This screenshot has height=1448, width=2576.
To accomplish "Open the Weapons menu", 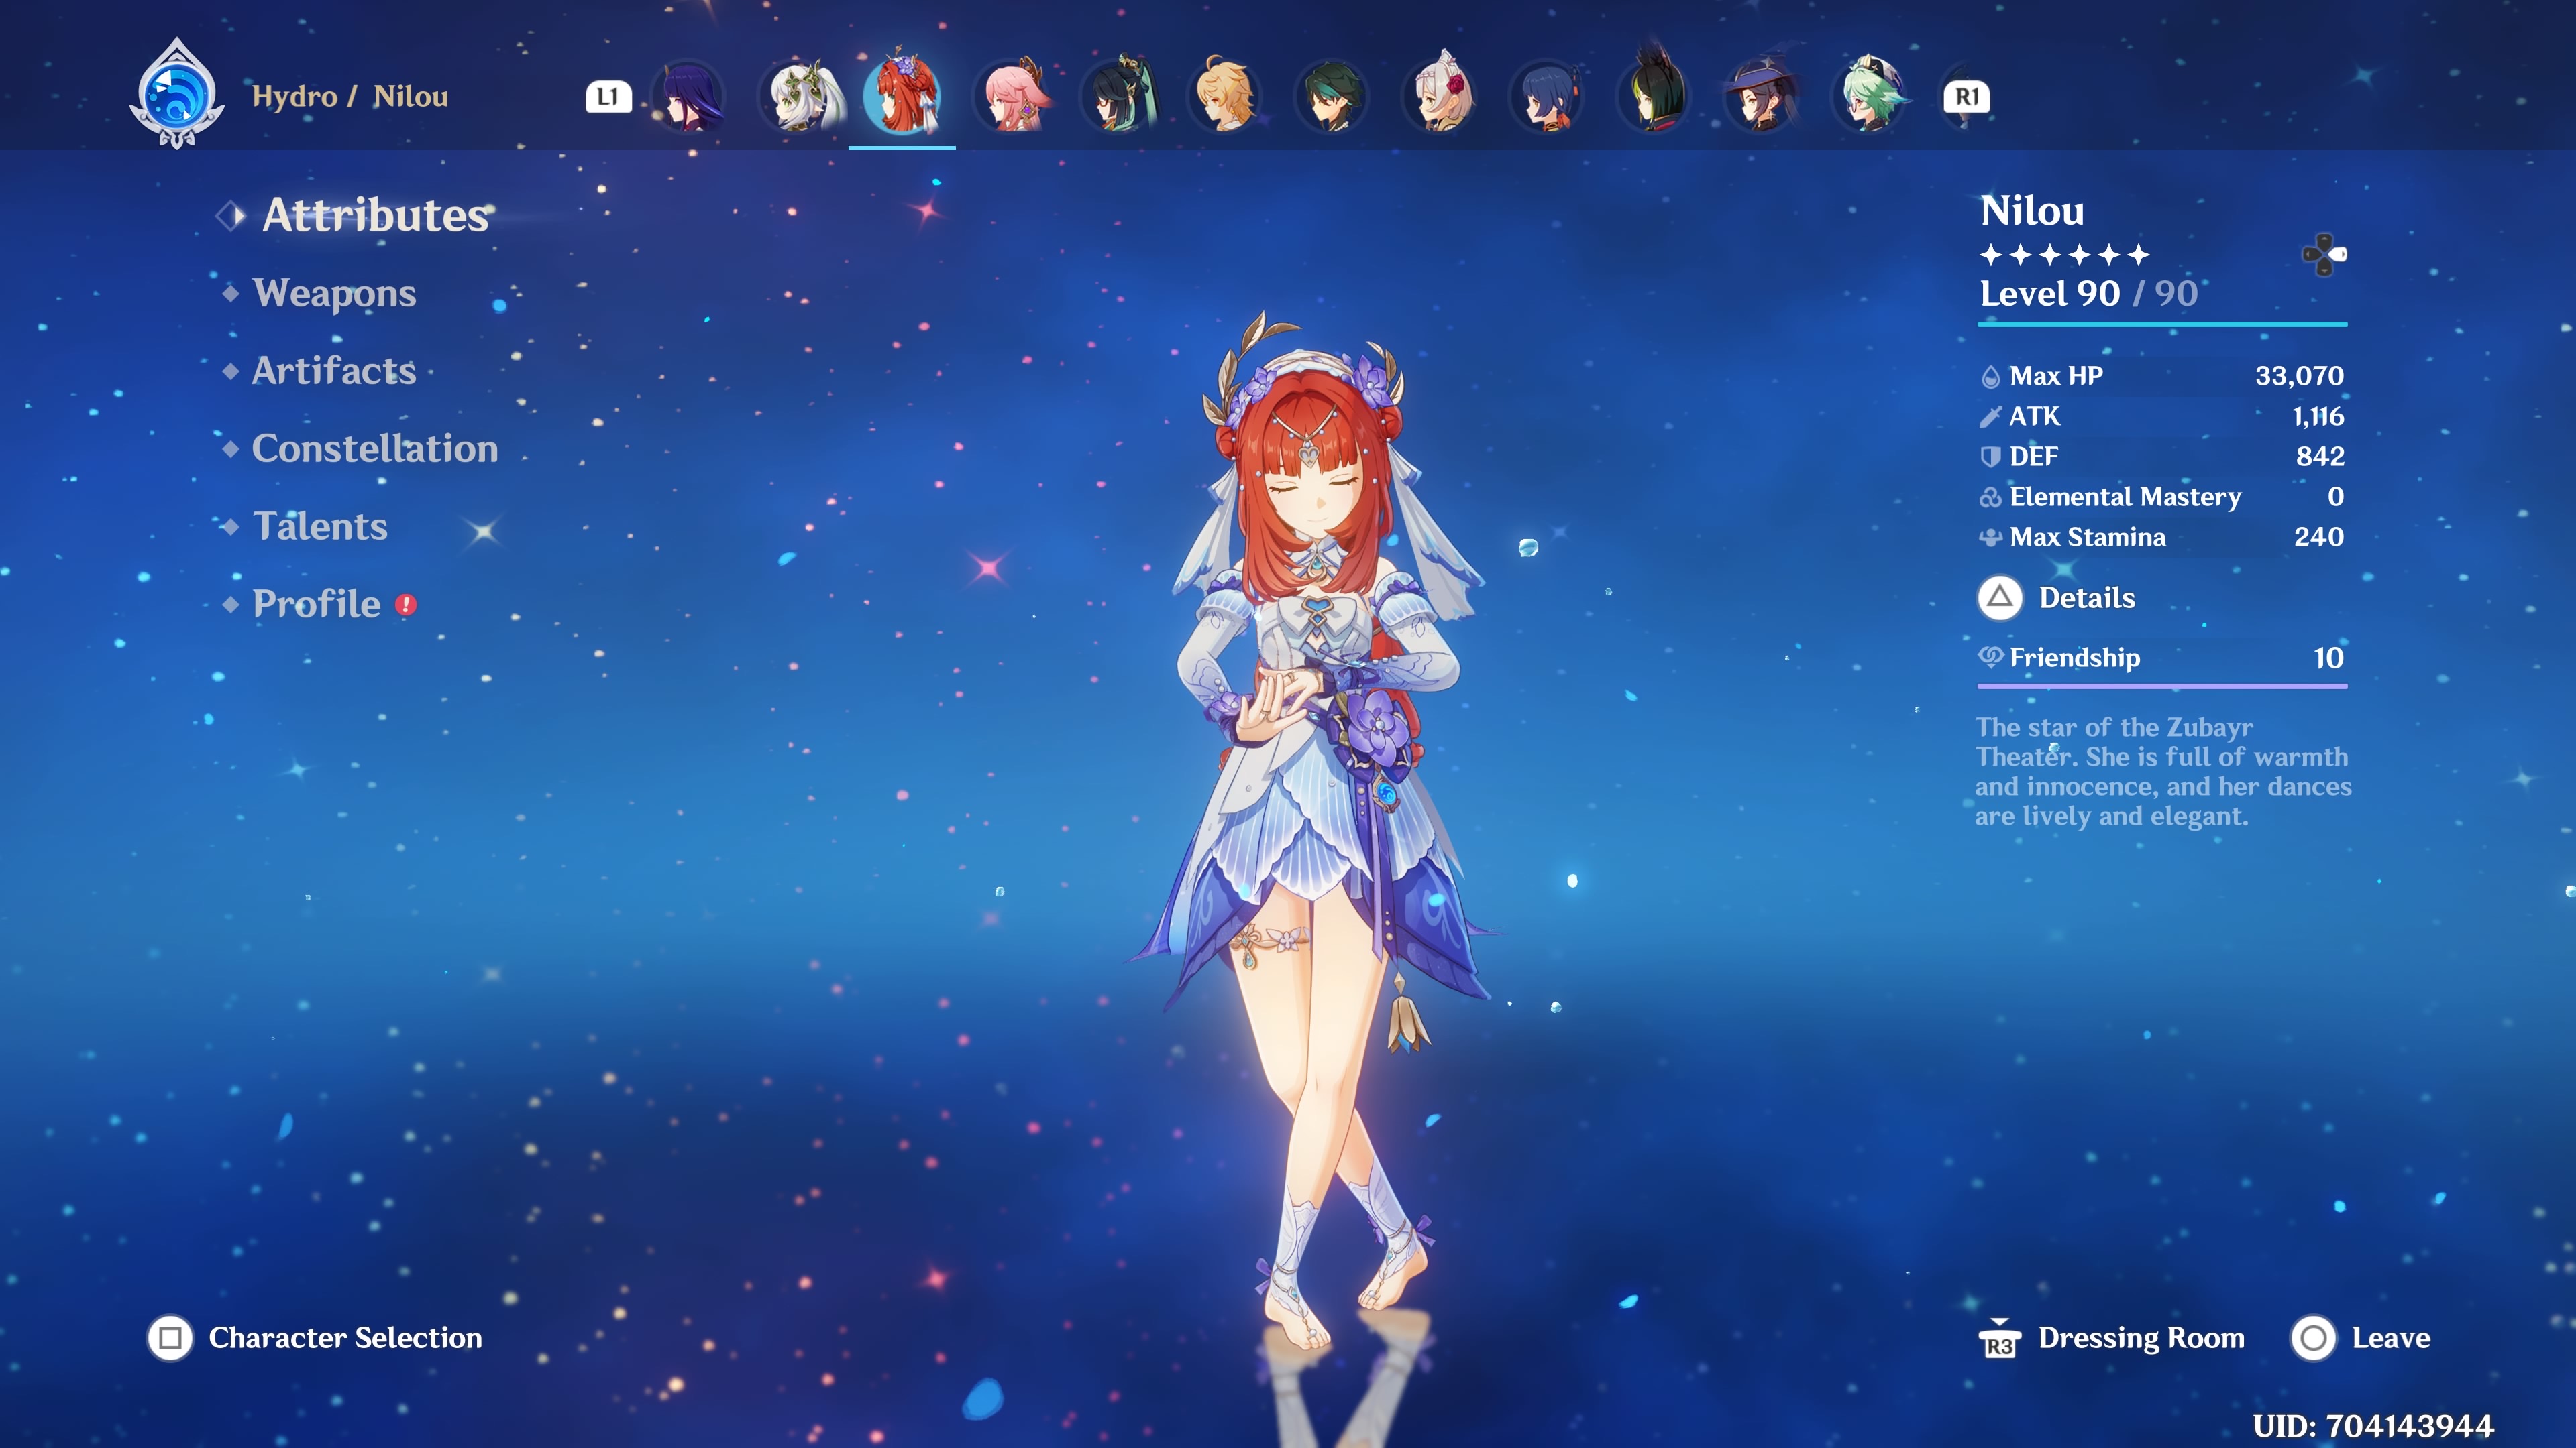I will [x=334, y=293].
